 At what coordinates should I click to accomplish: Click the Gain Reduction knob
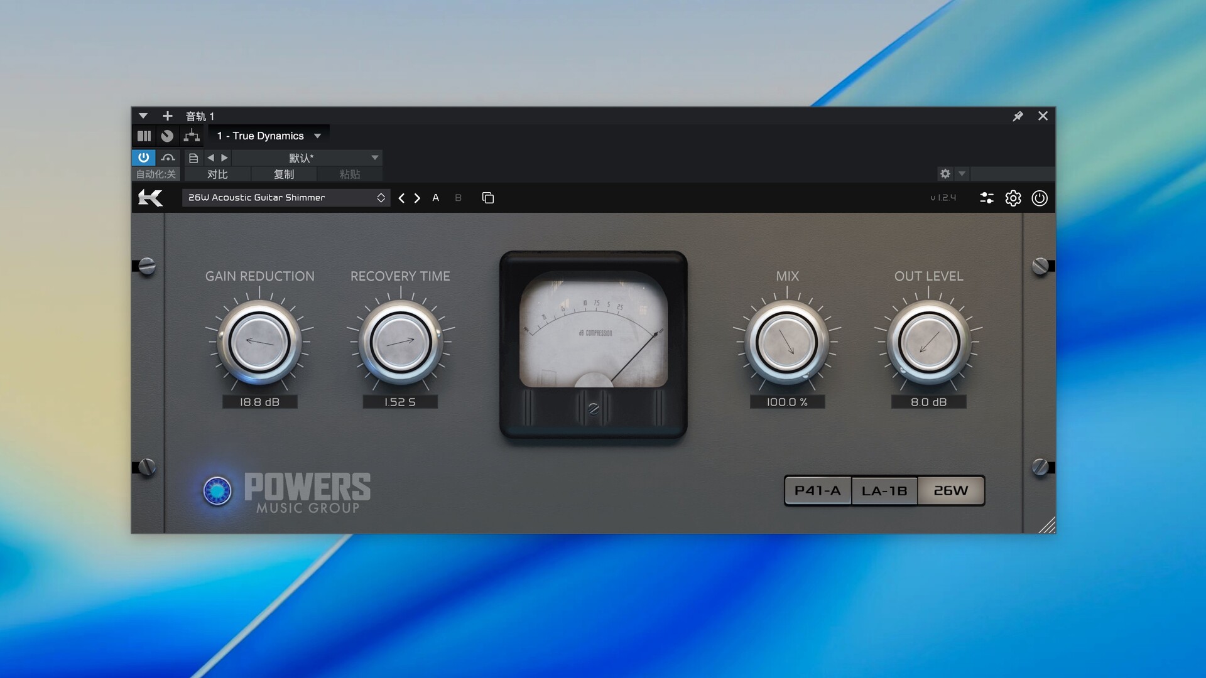point(259,342)
